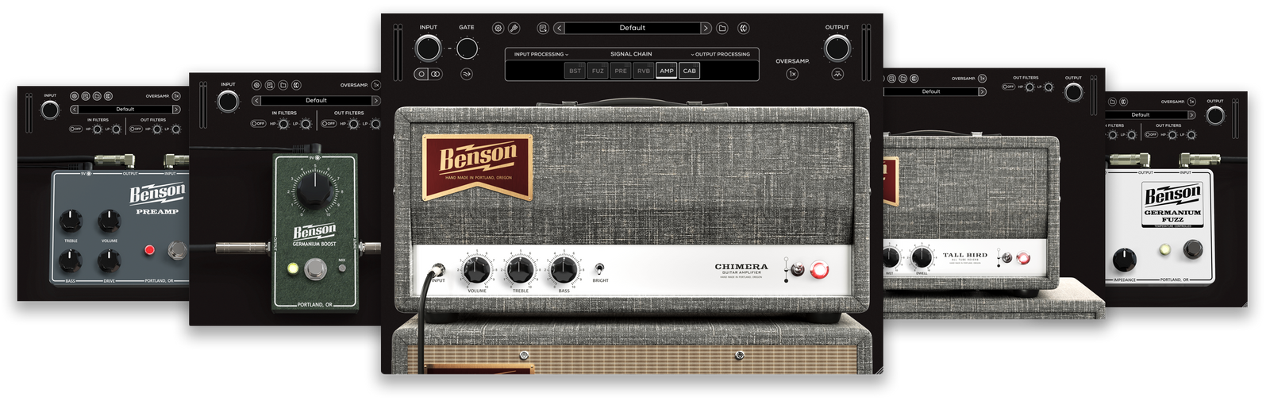Click the 1x oversampling button in Chimera plugin
Viewport: 1270px width, 401px height.
792,74
